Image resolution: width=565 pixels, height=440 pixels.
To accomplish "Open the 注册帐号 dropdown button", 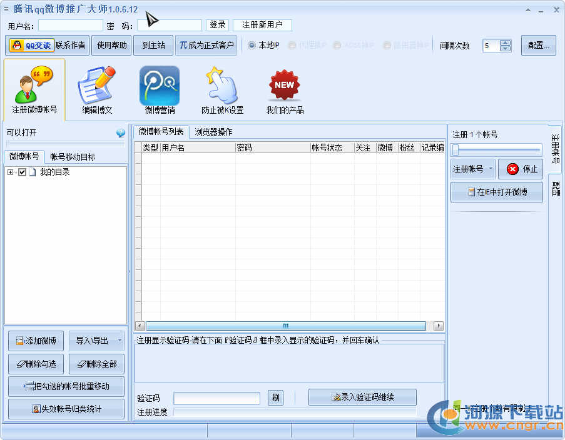I will pyautogui.click(x=473, y=169).
